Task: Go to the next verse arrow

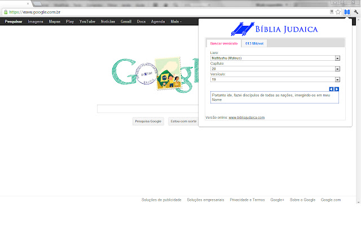Action: (337, 89)
